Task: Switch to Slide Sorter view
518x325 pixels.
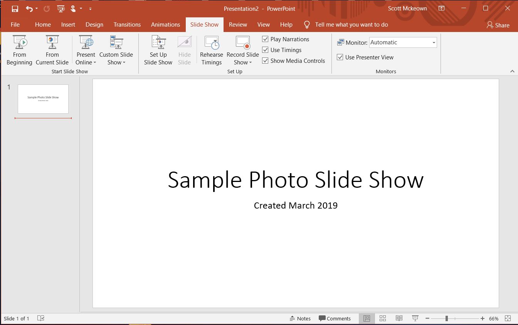Action: tap(383, 318)
